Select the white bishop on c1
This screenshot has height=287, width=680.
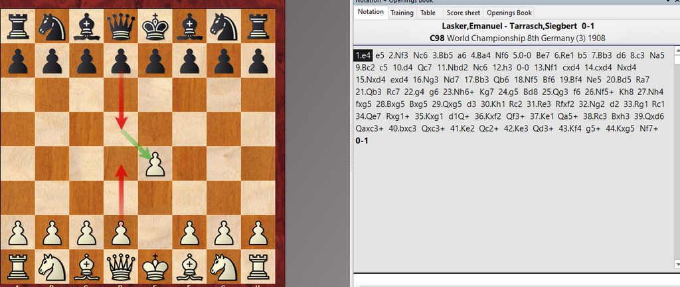(x=86, y=266)
